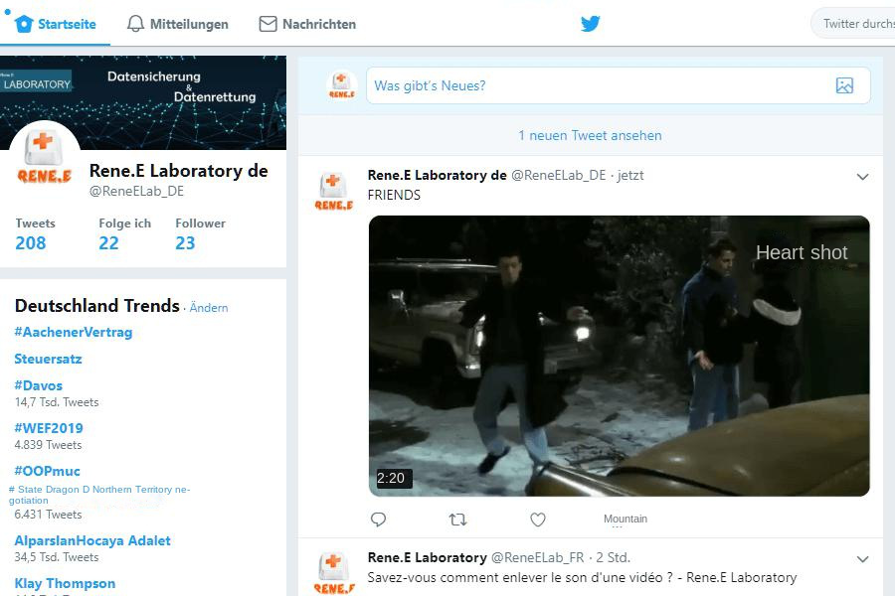This screenshot has width=895, height=596.
Task: Open the 'jetzt' tweet timestamp
Action: (x=630, y=175)
